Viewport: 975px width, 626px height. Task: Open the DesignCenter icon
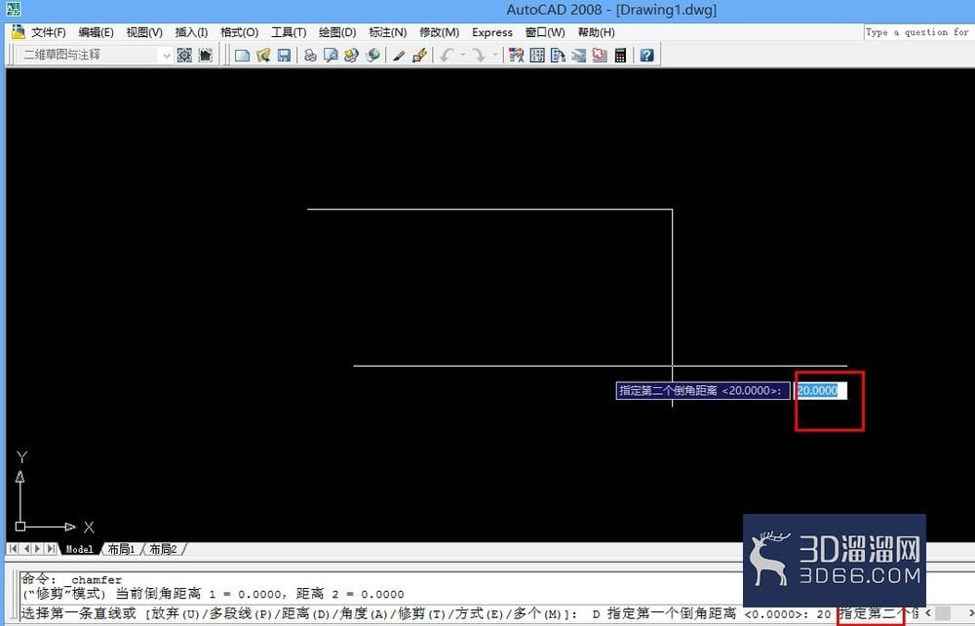537,56
